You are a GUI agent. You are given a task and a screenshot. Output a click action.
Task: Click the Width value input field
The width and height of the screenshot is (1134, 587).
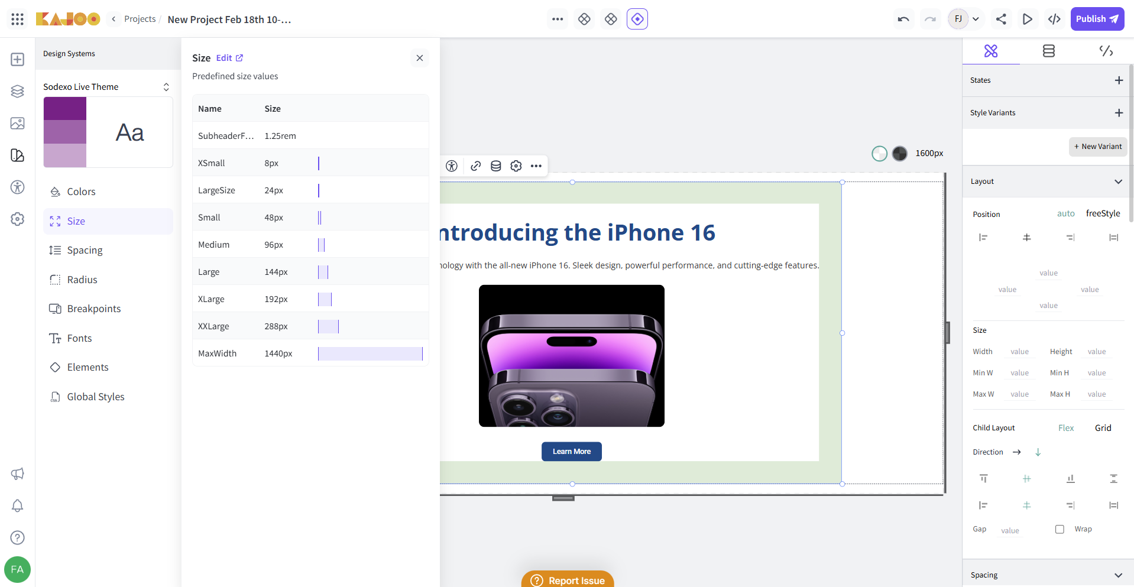pos(1020,352)
